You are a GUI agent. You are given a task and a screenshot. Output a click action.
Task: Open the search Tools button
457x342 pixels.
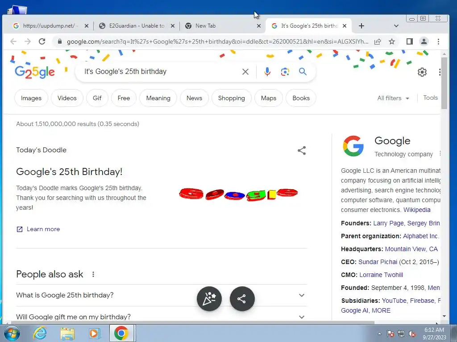pos(431,98)
